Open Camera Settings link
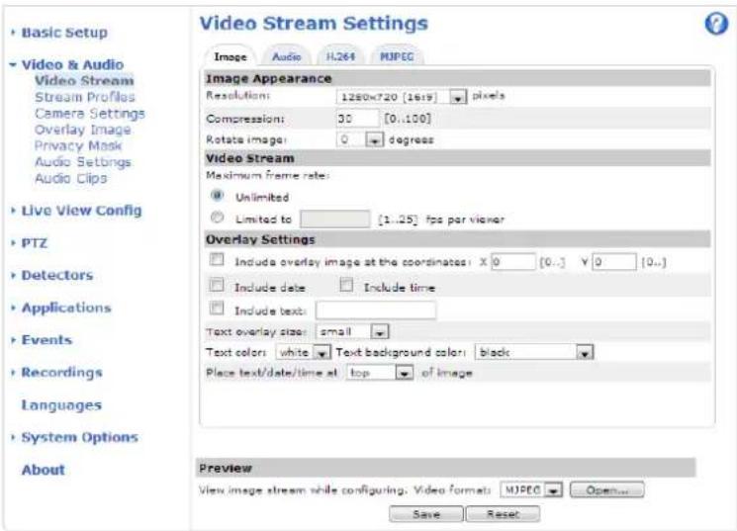The image size is (737, 531). point(90,114)
